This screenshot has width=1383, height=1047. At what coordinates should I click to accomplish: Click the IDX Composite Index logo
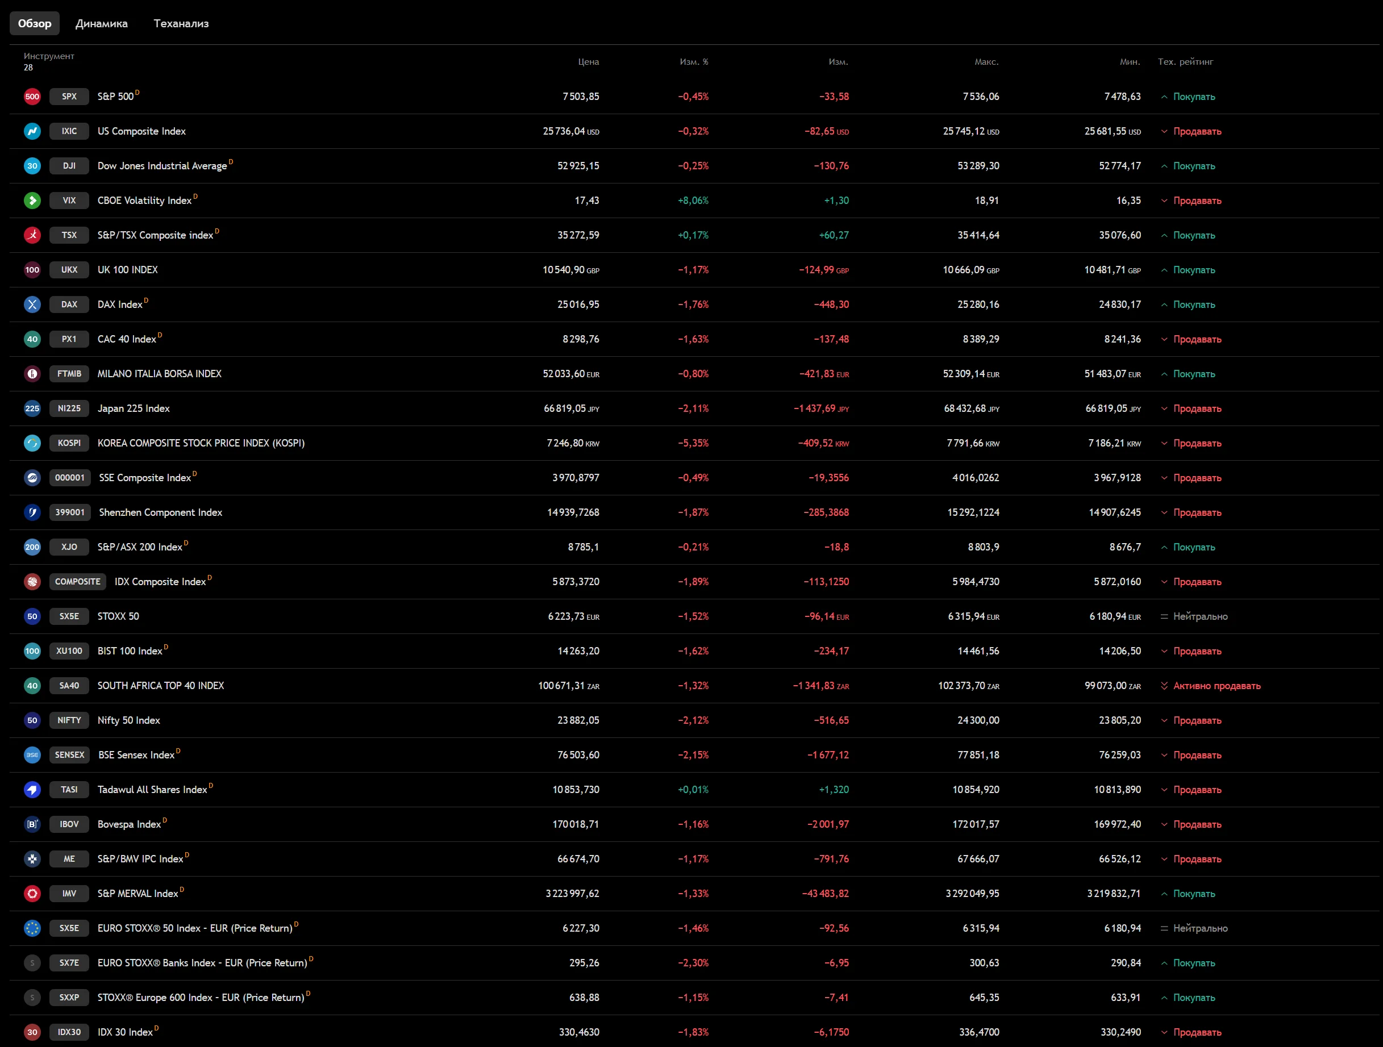coord(32,582)
